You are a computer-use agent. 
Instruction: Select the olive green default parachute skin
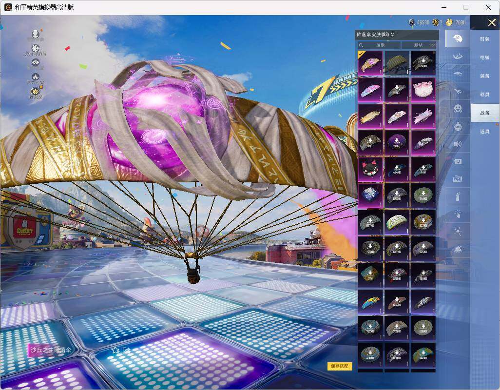click(x=396, y=63)
